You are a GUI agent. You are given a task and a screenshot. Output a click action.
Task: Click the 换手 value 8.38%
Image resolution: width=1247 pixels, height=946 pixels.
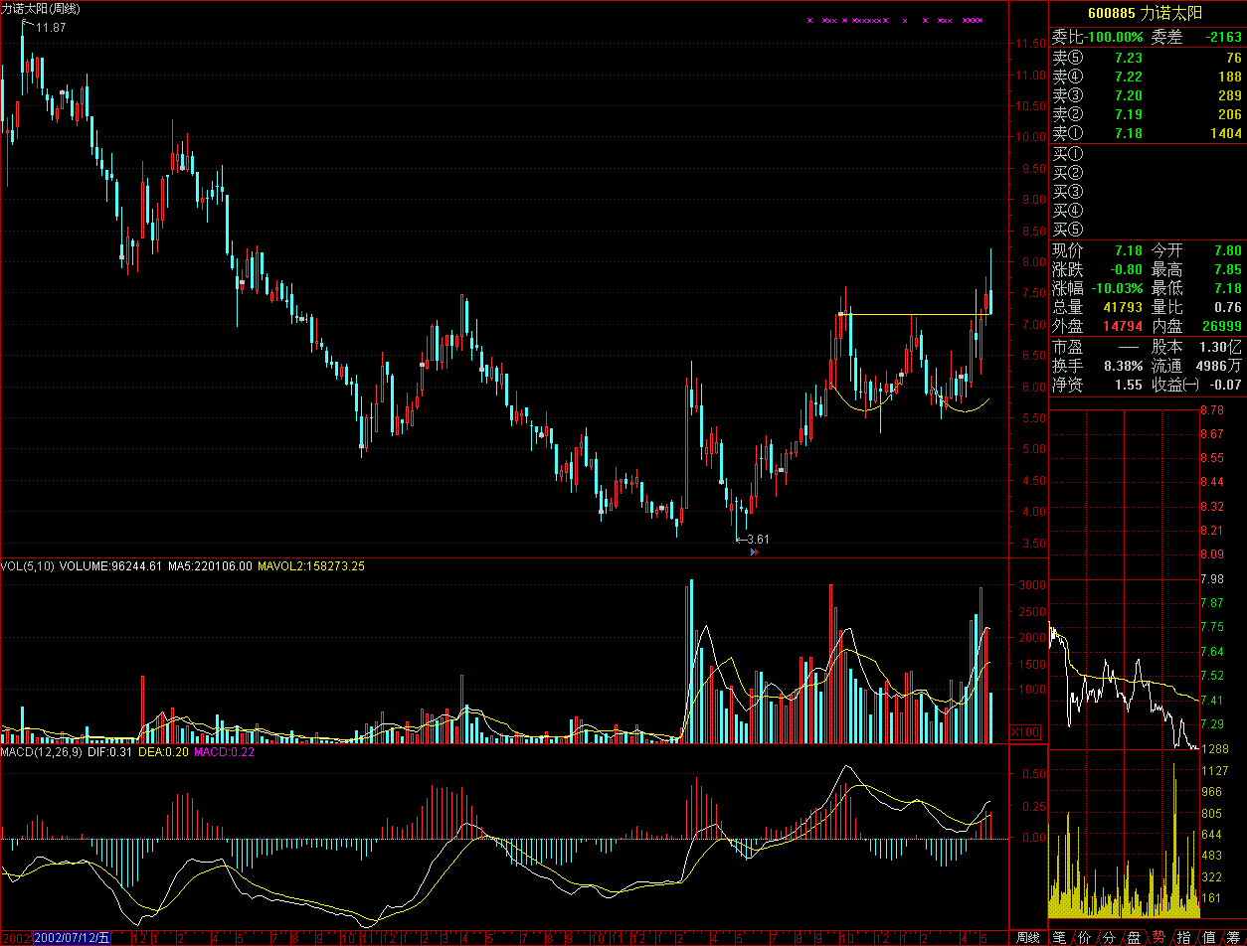(1122, 367)
